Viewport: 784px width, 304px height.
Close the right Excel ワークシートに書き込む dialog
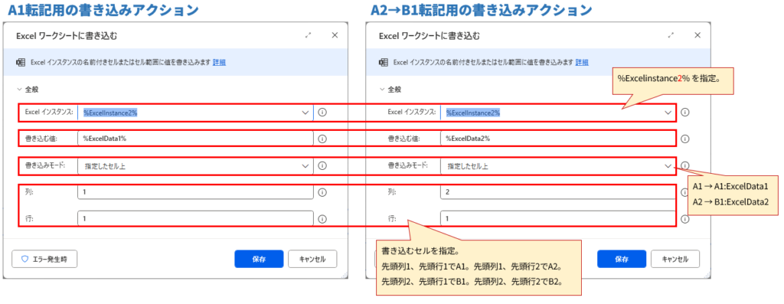697,35
